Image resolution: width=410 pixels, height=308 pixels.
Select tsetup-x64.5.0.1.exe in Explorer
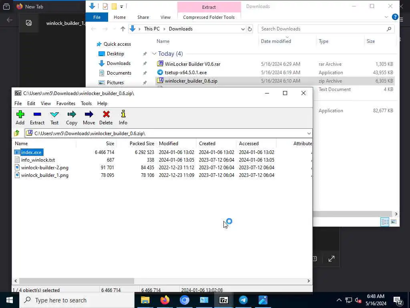coord(186,72)
